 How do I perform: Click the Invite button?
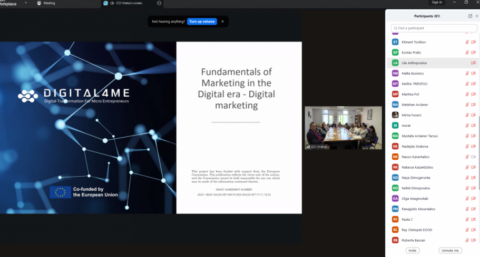[x=413, y=250]
